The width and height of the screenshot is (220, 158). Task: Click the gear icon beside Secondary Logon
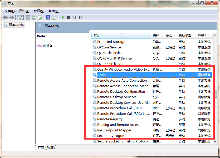click(x=94, y=136)
